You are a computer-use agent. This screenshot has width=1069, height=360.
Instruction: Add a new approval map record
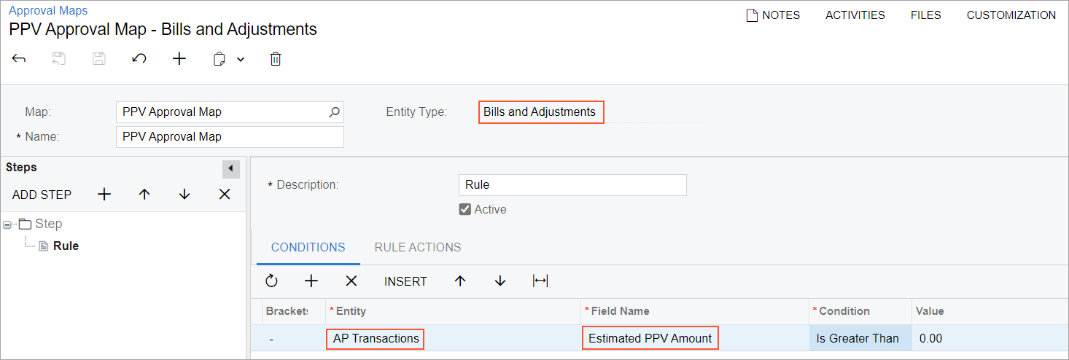coord(179,59)
